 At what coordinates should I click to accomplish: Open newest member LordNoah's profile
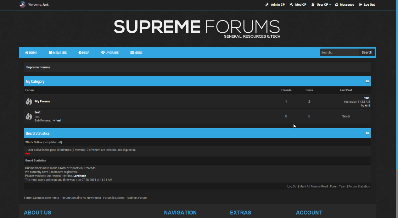tap(80, 176)
